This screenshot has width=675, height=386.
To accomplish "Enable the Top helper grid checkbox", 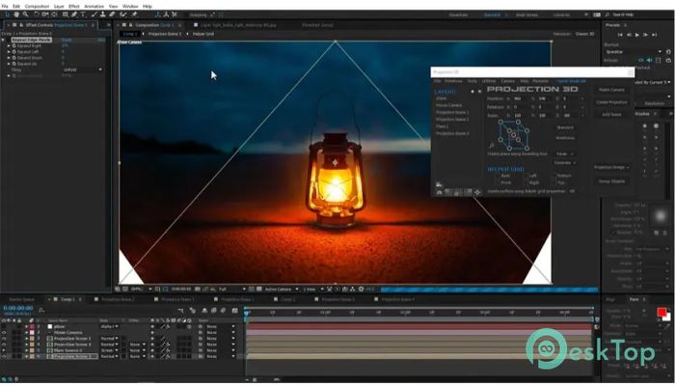I will pos(553,182).
